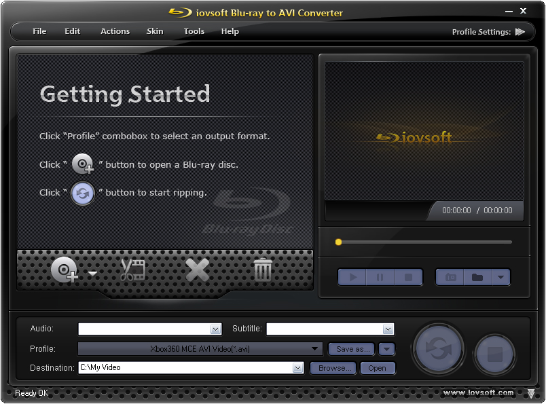546x404 pixels.
Task: Click the open Blu-ray disc toolbar icon
Action: click(64, 269)
